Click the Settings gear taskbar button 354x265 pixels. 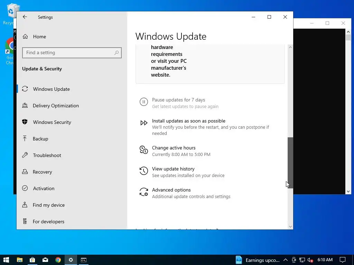tap(71, 260)
